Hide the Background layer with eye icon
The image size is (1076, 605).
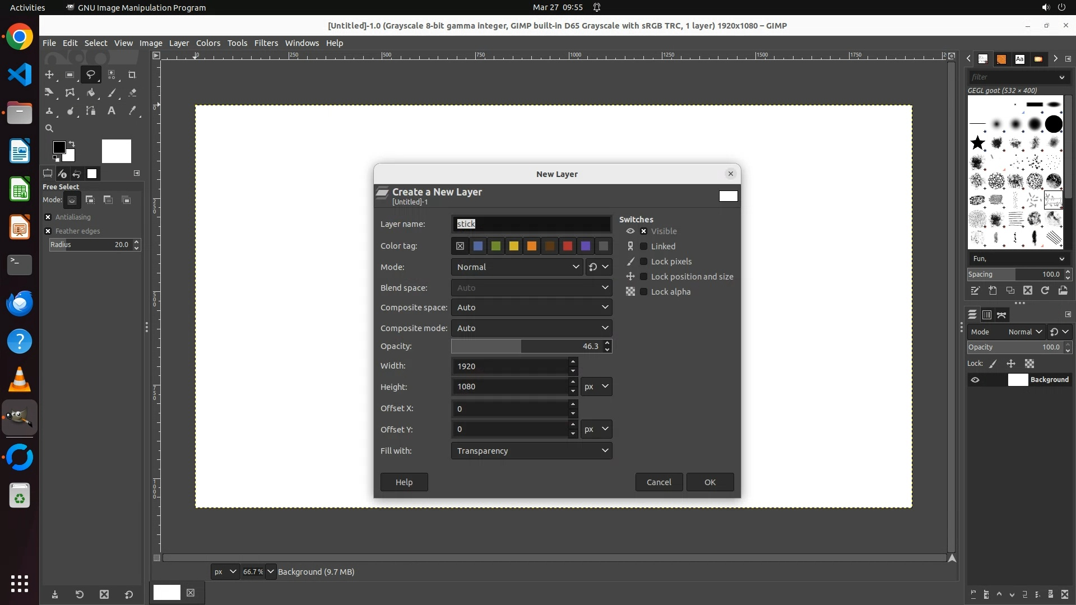(975, 380)
